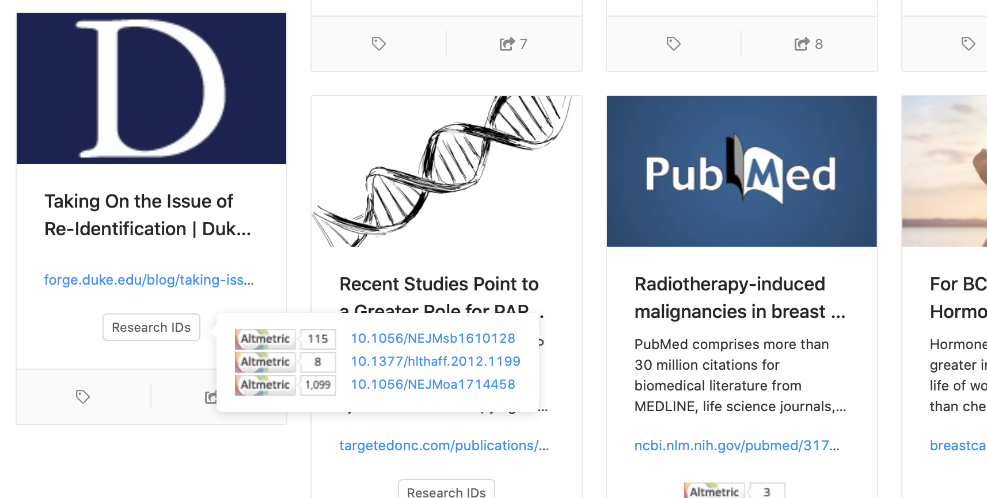Open targetedonc.com publications link
Viewport: 987px width, 498px height.
click(444, 446)
